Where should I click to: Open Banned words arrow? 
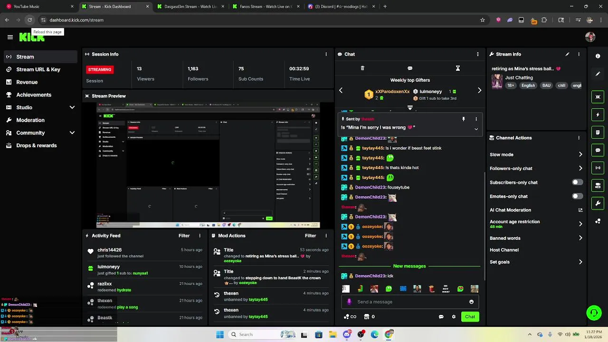click(x=580, y=238)
